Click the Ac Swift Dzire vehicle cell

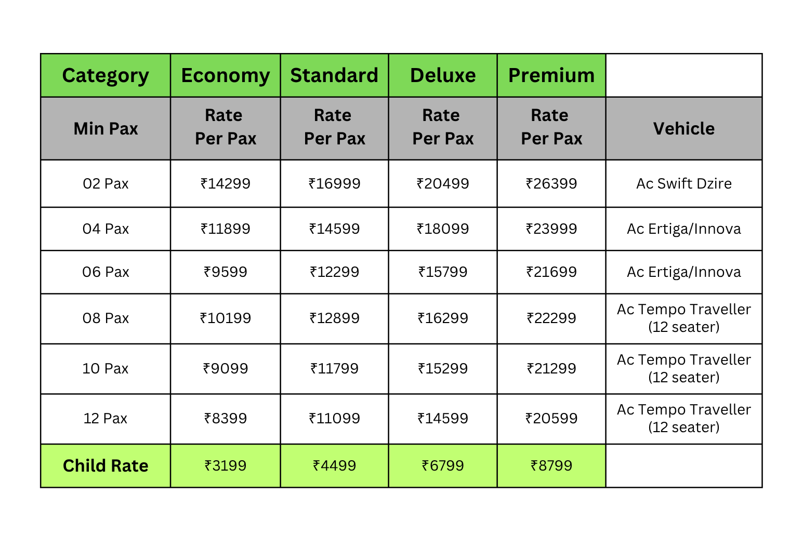point(684,183)
